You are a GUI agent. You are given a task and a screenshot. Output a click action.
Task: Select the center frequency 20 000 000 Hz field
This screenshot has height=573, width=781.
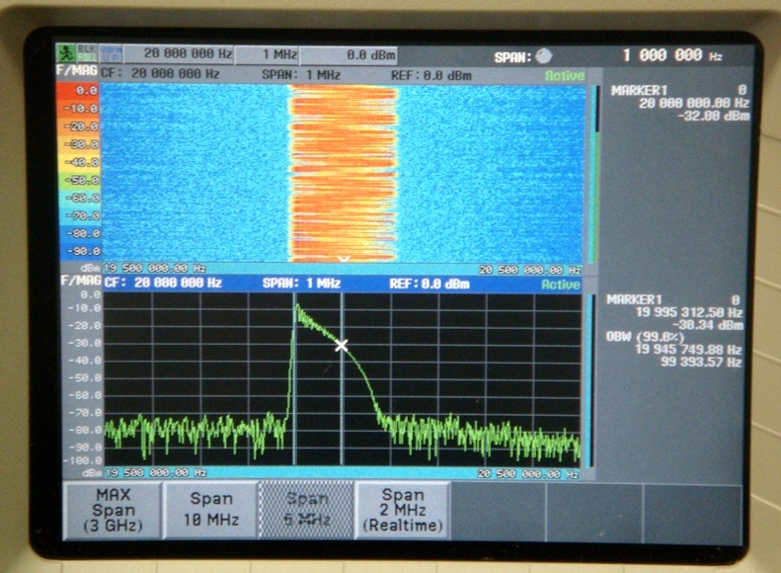tap(179, 53)
